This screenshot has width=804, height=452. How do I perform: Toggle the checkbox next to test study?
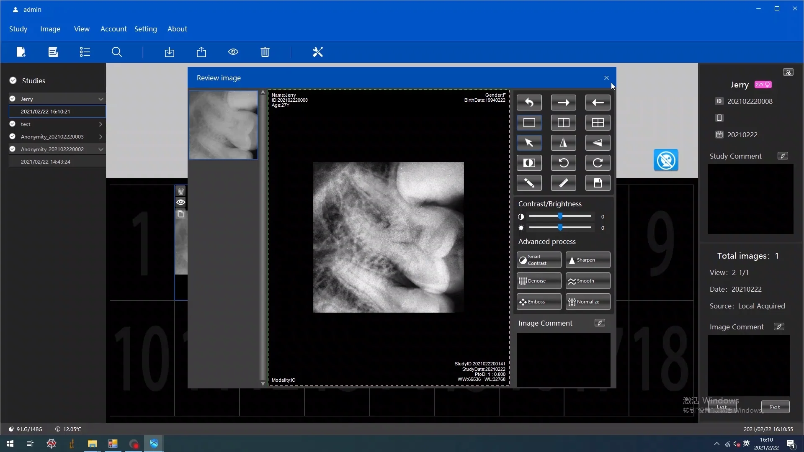[x=13, y=124]
